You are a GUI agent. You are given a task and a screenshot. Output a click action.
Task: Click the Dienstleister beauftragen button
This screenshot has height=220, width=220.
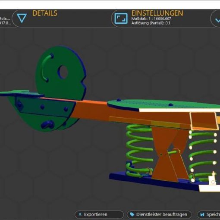click(159, 214)
